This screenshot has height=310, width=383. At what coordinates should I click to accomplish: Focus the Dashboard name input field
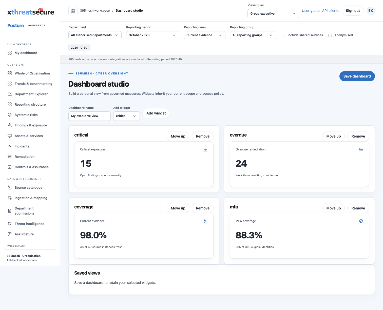pyautogui.click(x=89, y=116)
